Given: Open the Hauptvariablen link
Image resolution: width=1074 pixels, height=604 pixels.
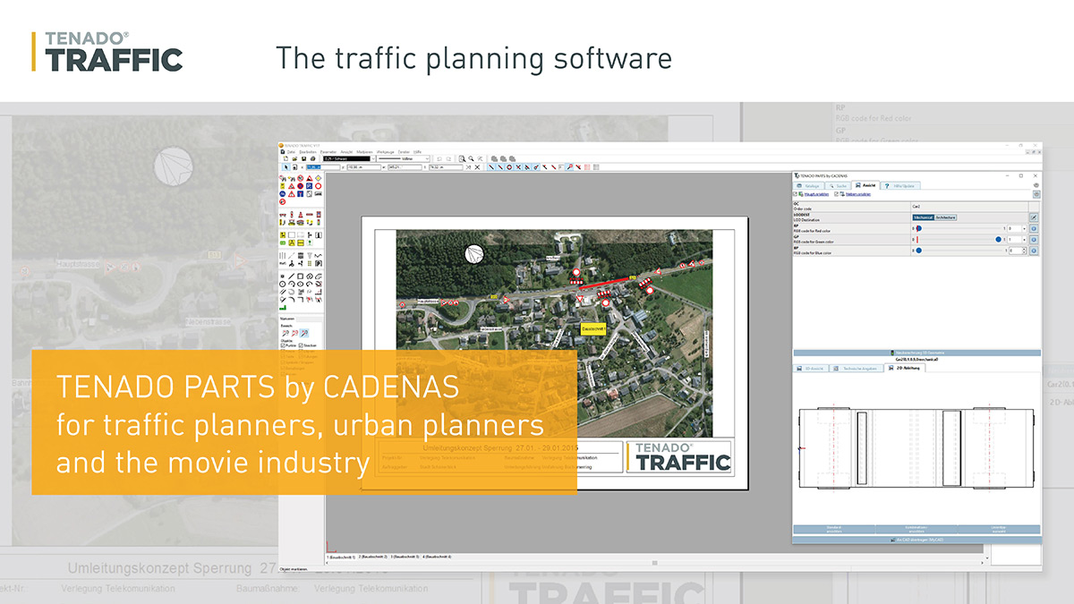Looking at the screenshot, I should [817, 194].
